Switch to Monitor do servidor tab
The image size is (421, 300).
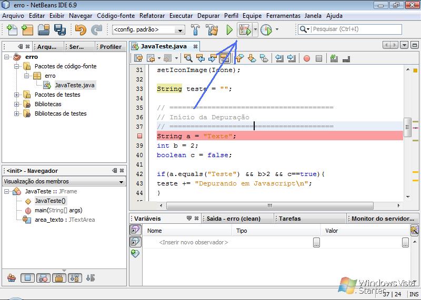tap(383, 219)
